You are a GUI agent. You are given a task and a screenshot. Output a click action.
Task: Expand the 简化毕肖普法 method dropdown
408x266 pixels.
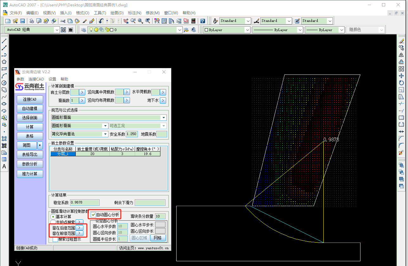tap(105, 134)
